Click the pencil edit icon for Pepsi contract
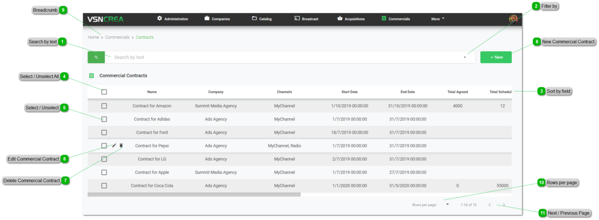 coord(114,145)
